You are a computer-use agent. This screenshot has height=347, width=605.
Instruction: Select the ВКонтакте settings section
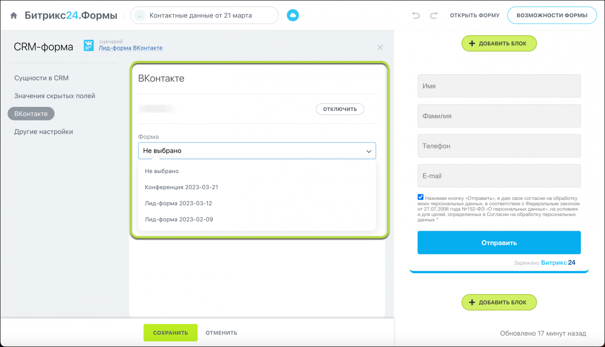31,114
